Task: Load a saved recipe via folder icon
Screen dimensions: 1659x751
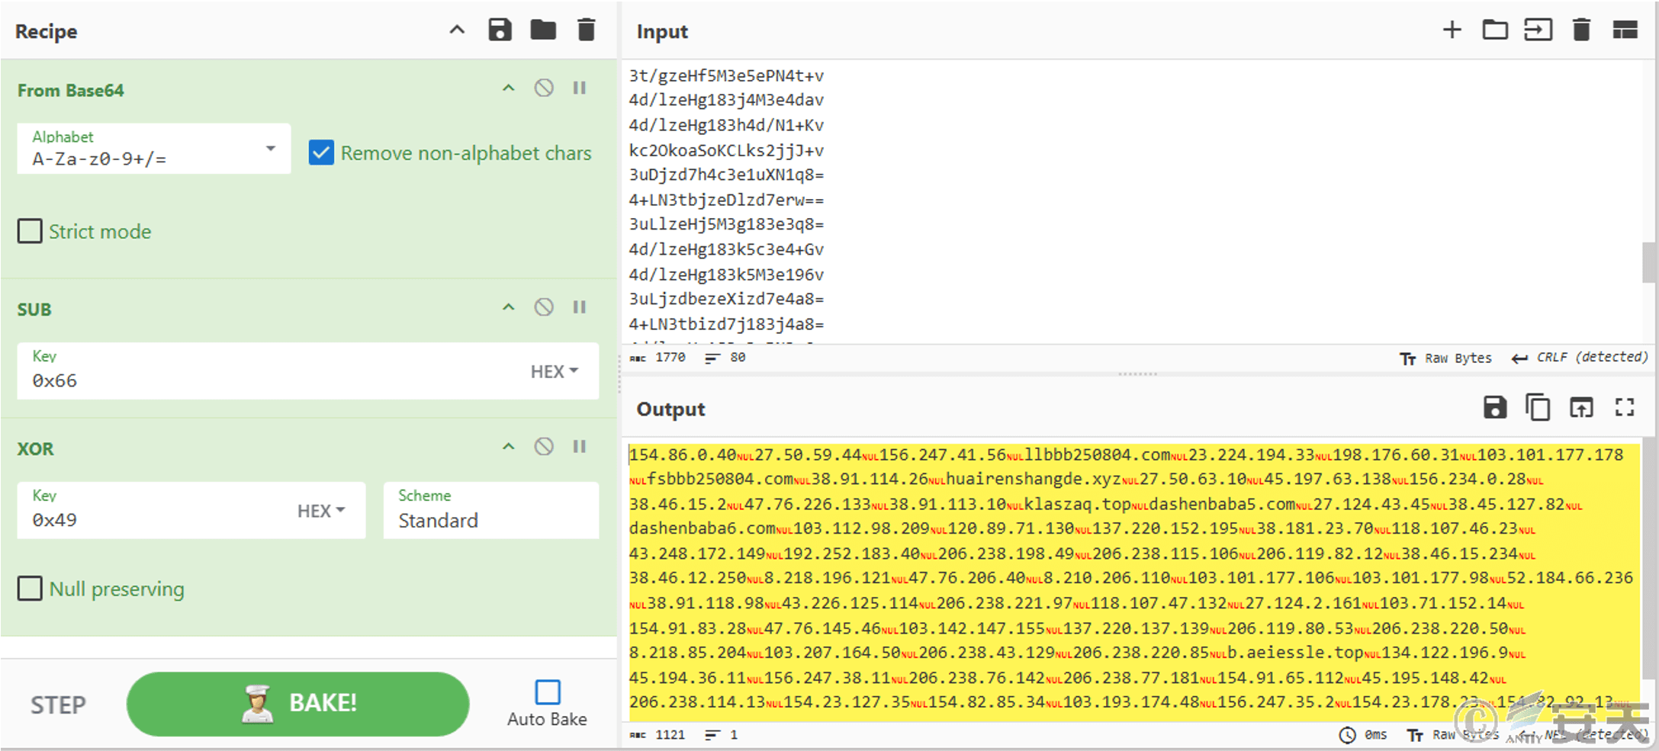Action: pos(543,30)
